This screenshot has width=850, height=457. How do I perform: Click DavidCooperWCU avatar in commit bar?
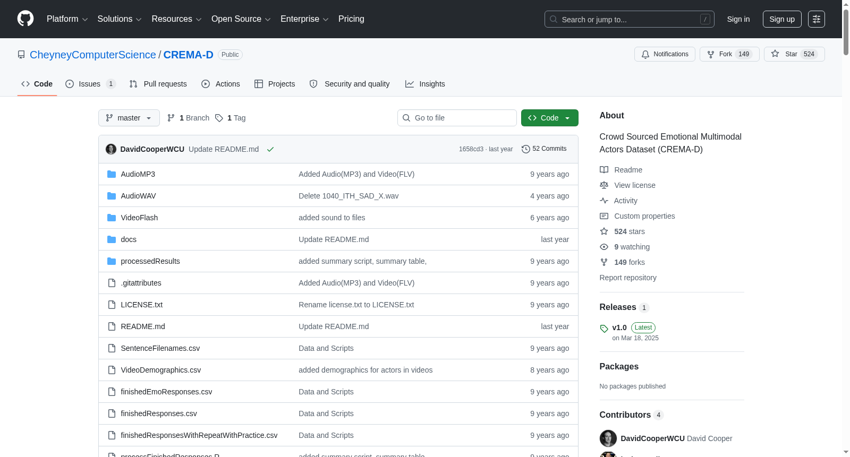click(111, 149)
